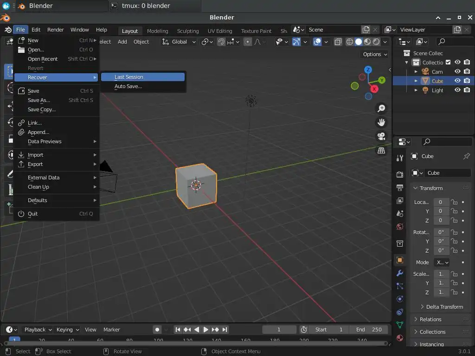Viewport: 475px width, 356px height.
Task: Click End frame 250 field
Action: tap(368, 330)
